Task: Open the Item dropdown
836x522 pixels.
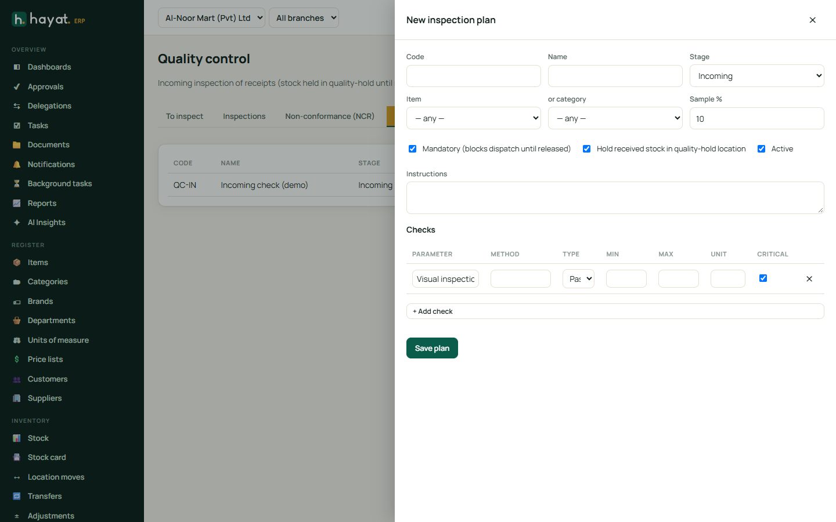Action: coord(474,118)
